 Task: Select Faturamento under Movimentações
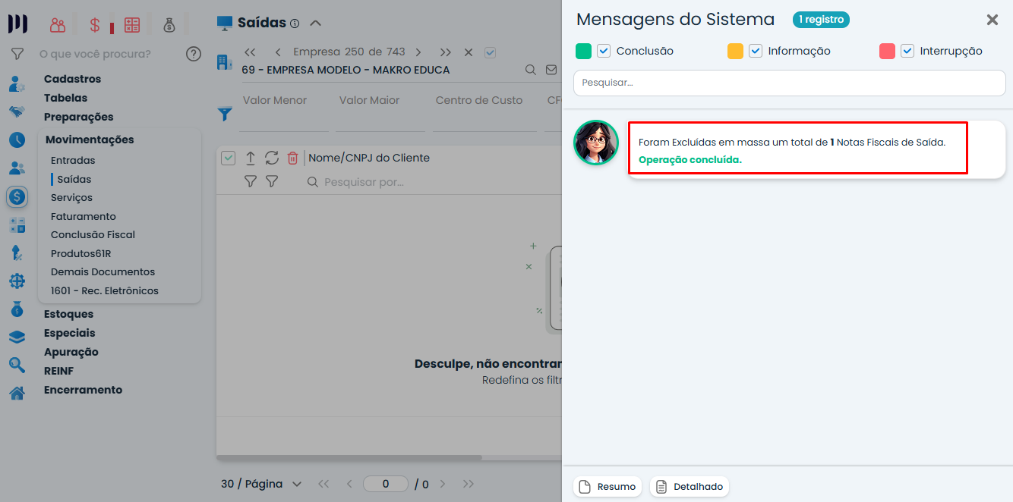pos(84,216)
